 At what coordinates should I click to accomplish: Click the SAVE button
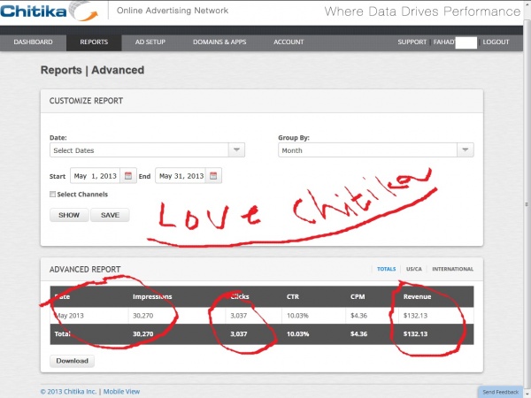110,215
